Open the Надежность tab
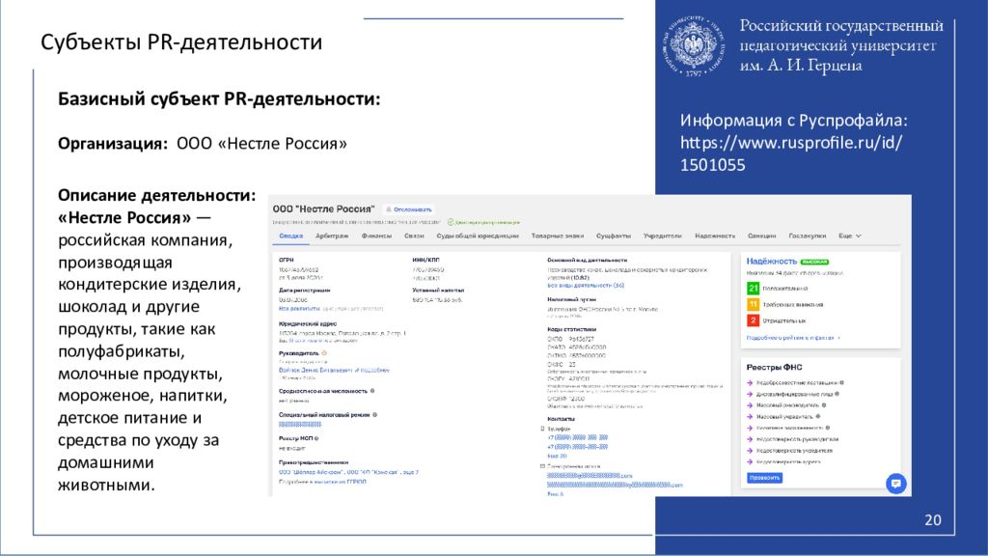The image size is (988, 556). (715, 236)
